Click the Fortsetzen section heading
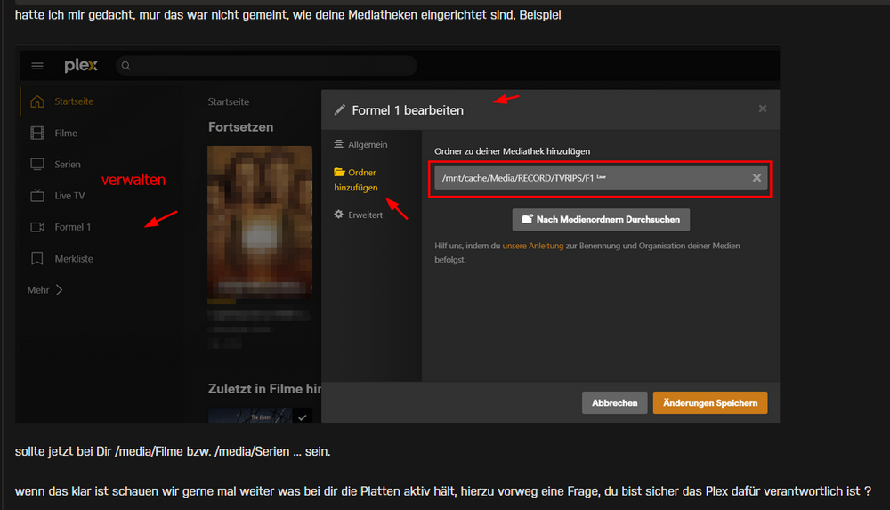 point(240,126)
